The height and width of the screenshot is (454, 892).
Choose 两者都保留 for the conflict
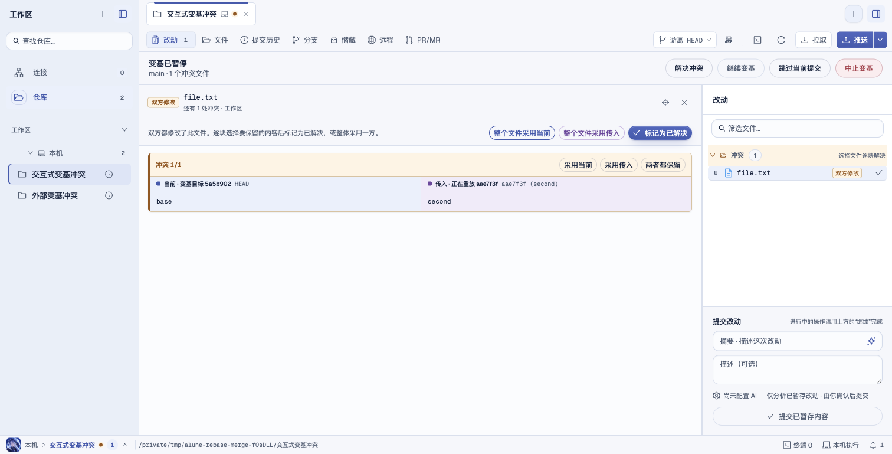[663, 165]
